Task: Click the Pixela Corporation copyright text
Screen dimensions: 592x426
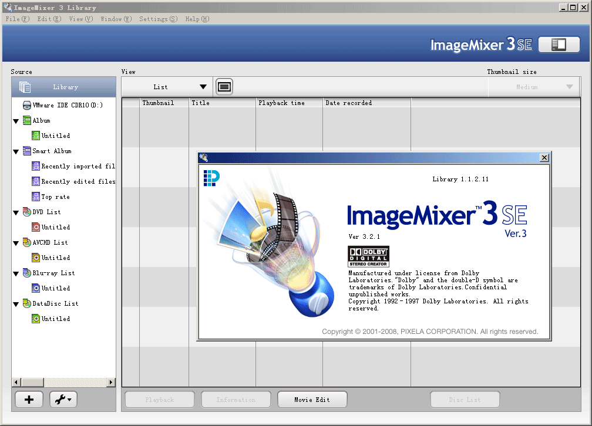Action: 430,332
